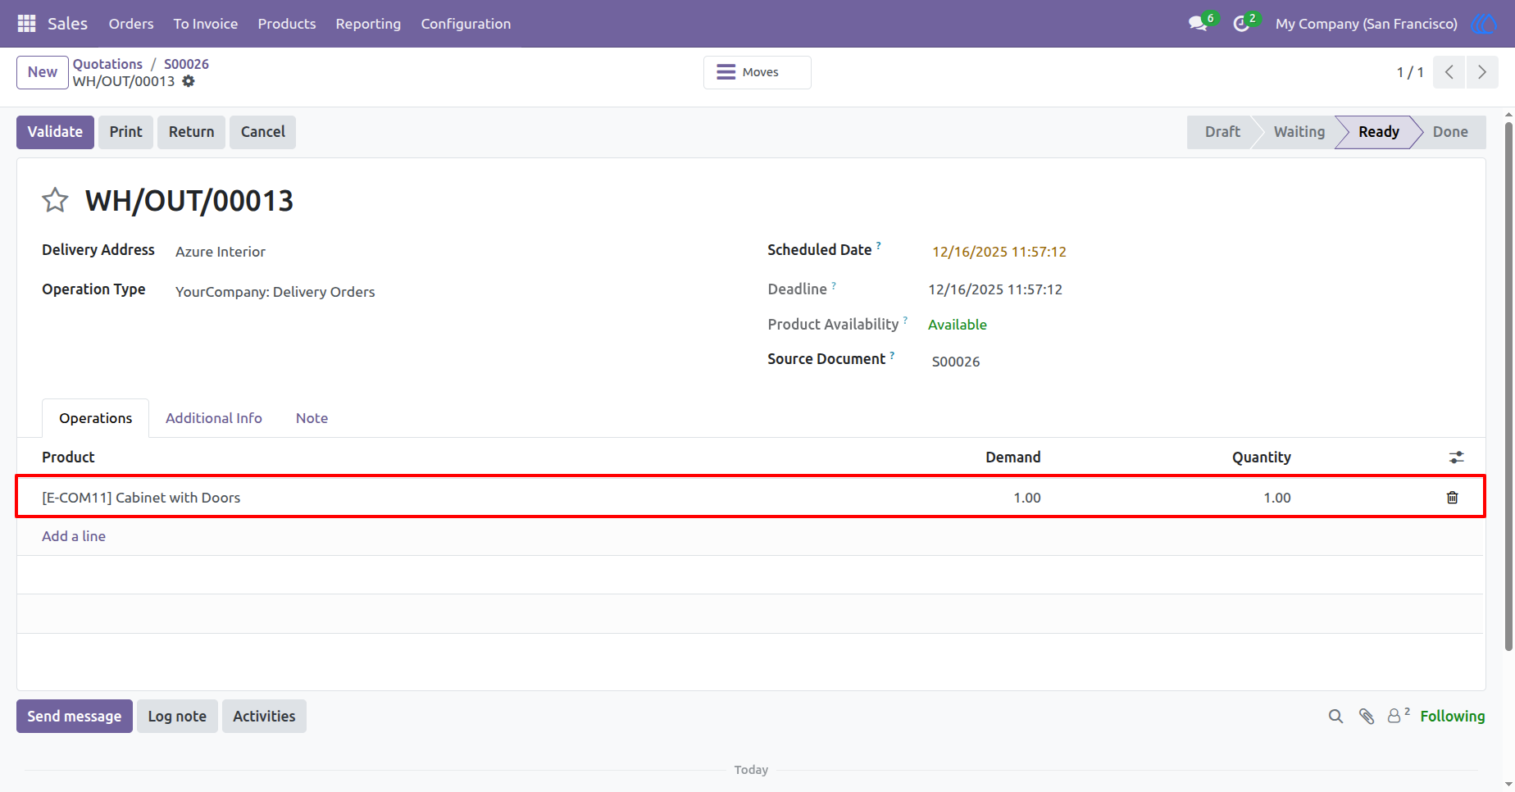The width and height of the screenshot is (1515, 792).
Task: Search messages with magnifier icon
Action: pyautogui.click(x=1335, y=717)
